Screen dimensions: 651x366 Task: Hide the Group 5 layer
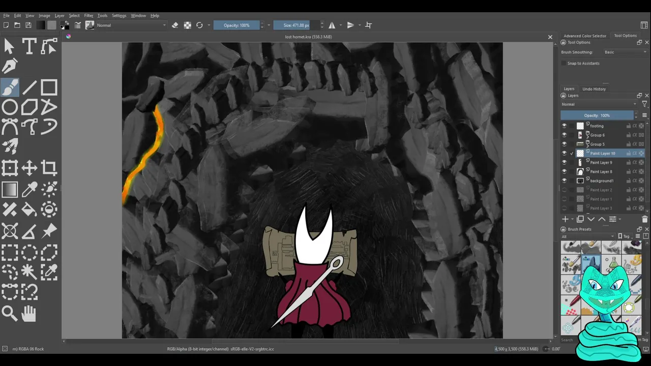click(x=564, y=144)
